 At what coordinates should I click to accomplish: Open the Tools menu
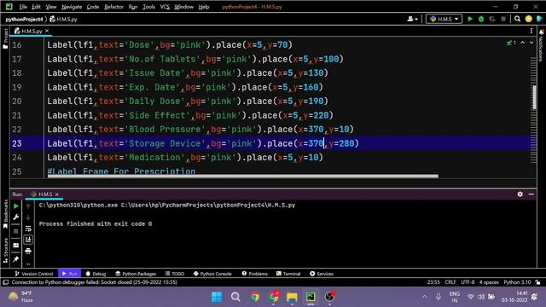(x=148, y=7)
